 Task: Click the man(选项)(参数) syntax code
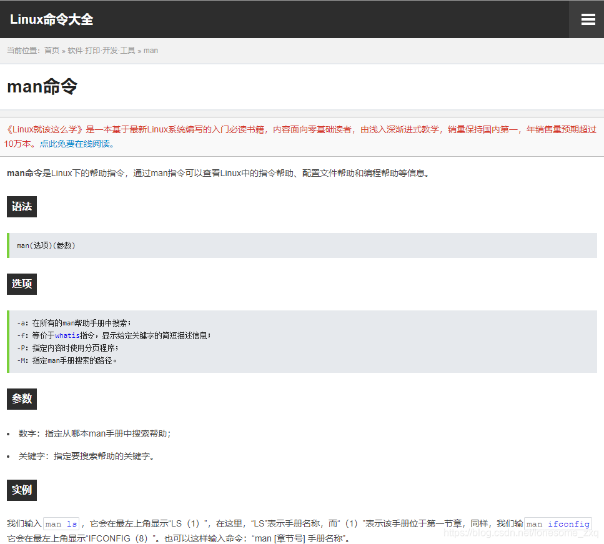click(46, 245)
